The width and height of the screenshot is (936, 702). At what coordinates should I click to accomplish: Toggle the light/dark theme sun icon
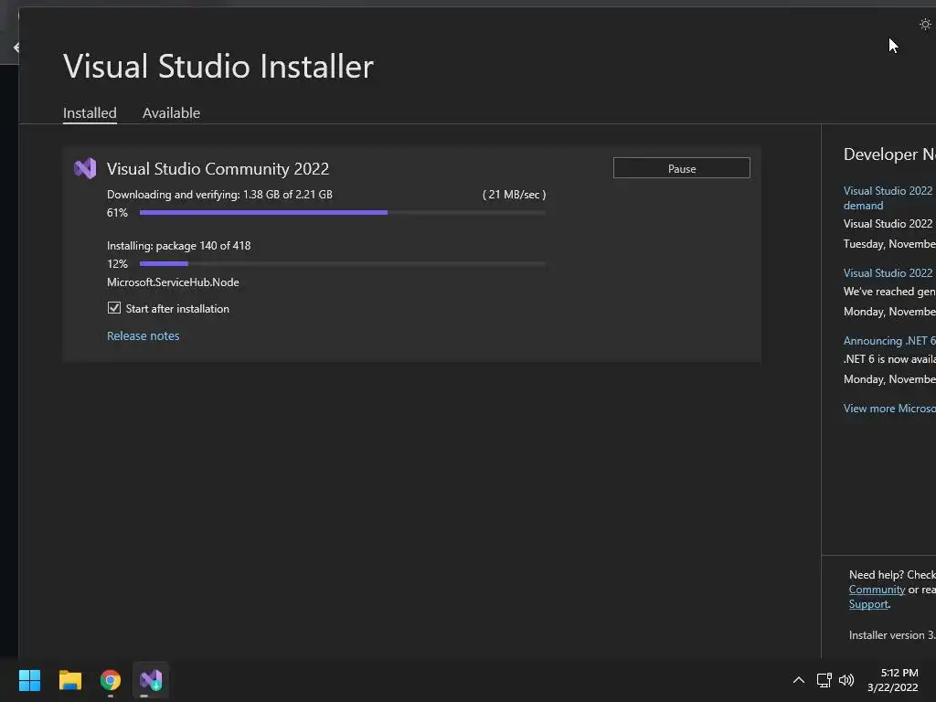click(x=925, y=25)
